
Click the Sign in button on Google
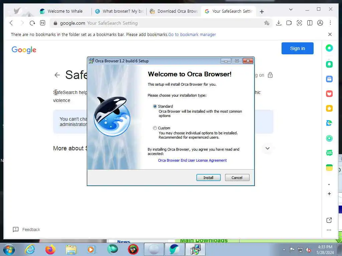coord(297,48)
